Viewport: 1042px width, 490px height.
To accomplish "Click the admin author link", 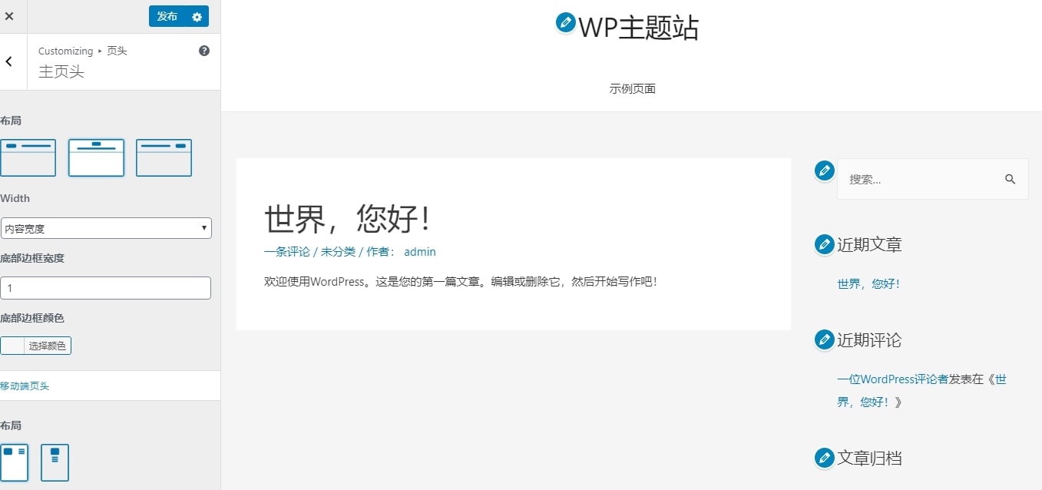I will [419, 251].
